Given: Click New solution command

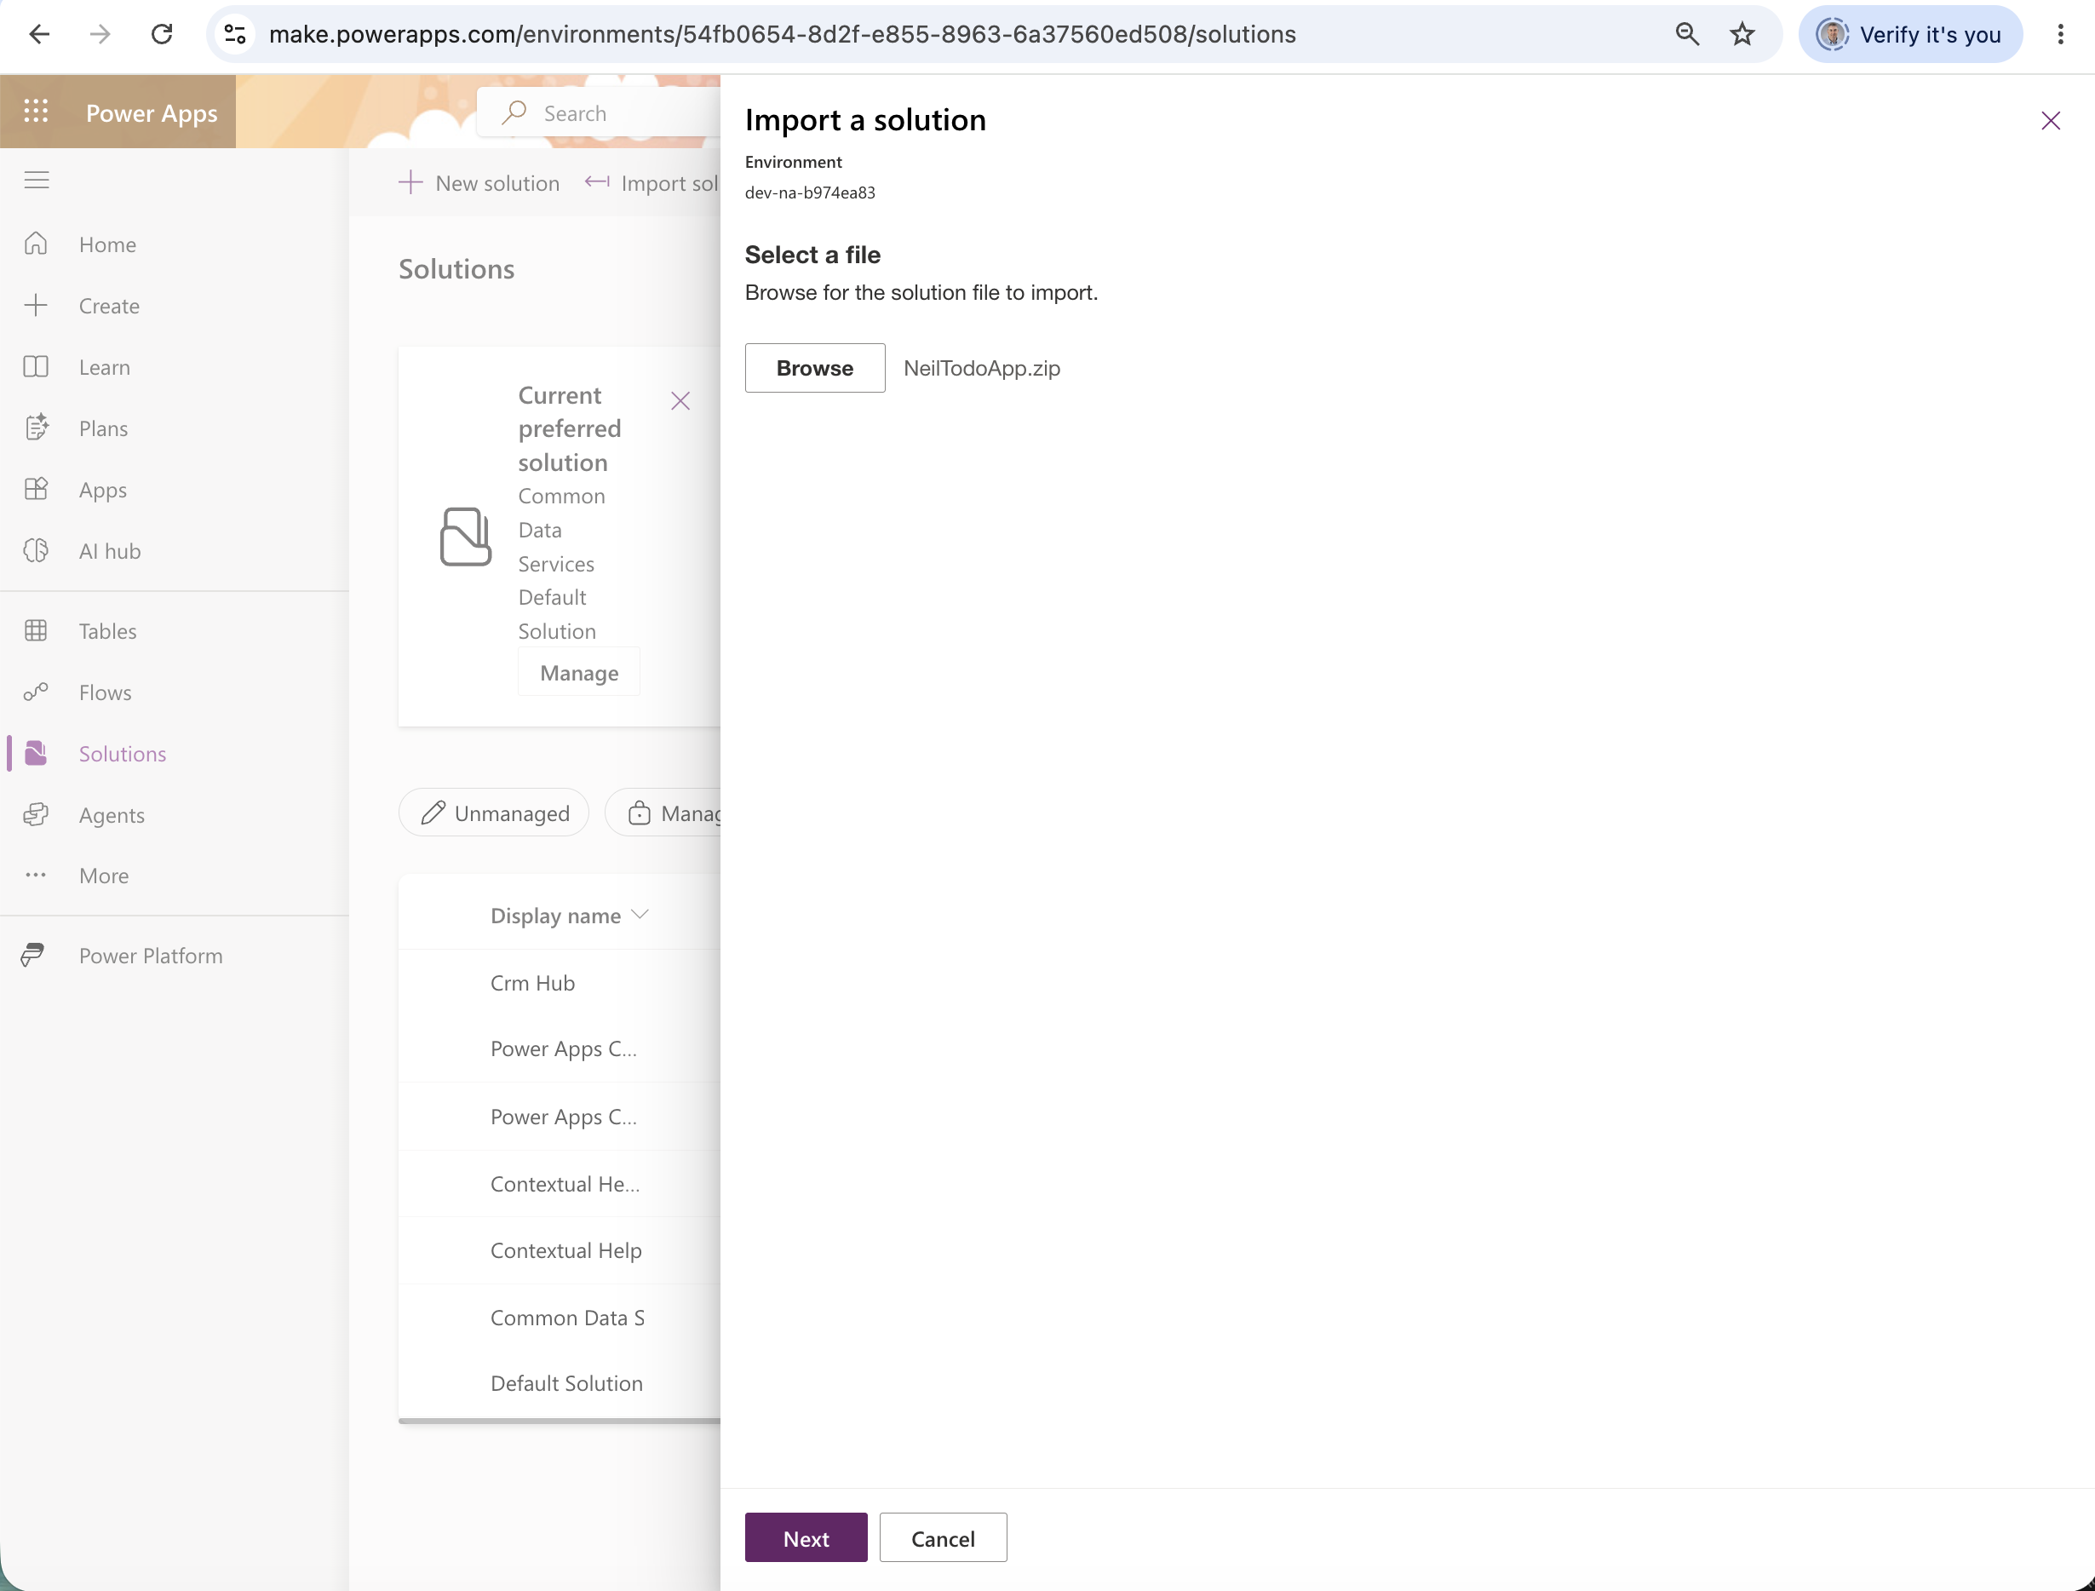Looking at the screenshot, I should point(479,183).
